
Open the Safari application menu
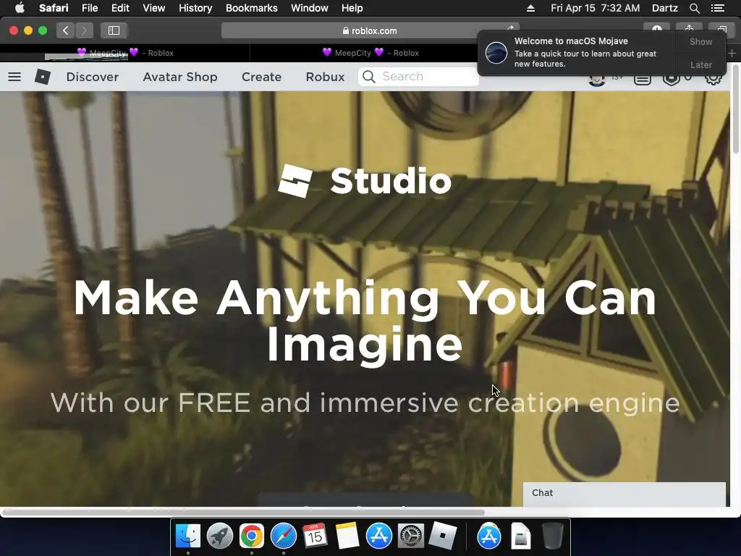tap(54, 8)
